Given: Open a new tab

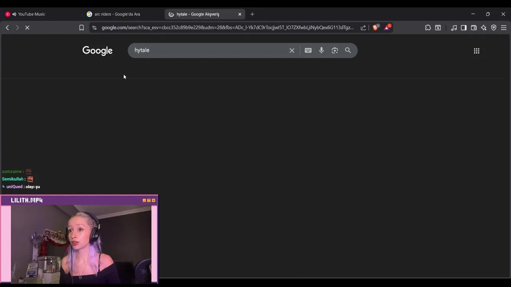Looking at the screenshot, I should (252, 14).
